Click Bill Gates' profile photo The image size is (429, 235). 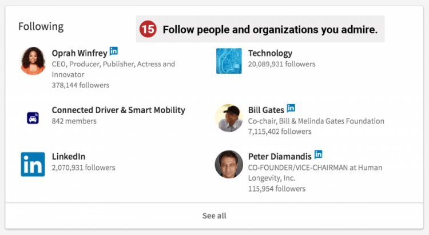pos(229,118)
